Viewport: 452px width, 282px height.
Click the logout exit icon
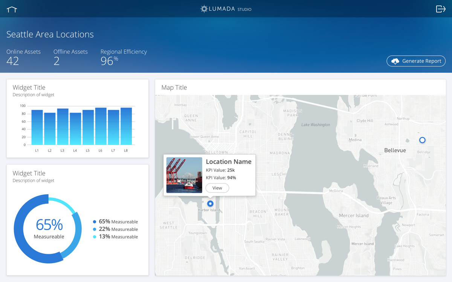[x=440, y=9]
